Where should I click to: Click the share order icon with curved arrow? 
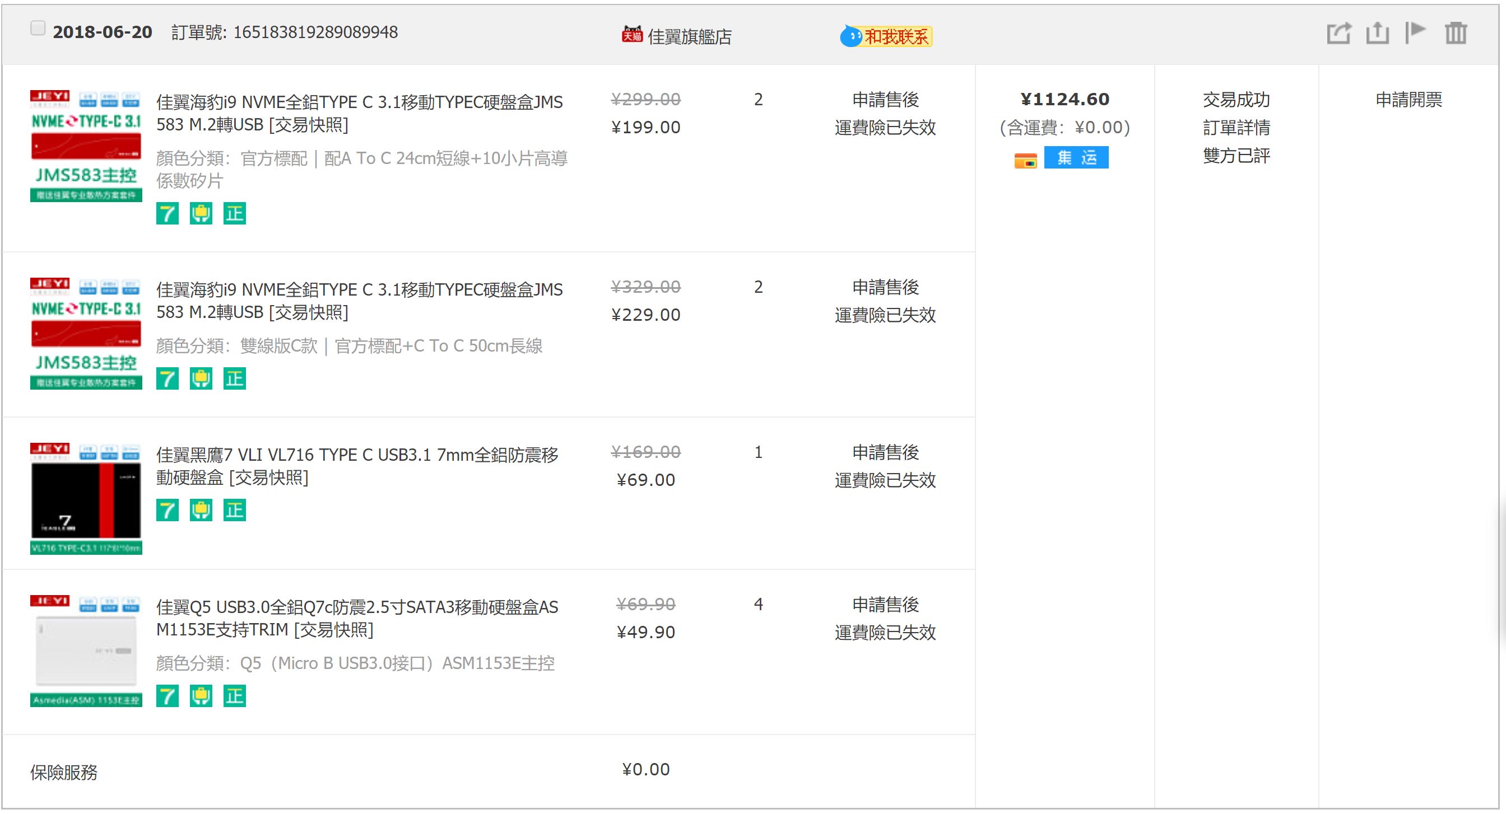(x=1338, y=32)
